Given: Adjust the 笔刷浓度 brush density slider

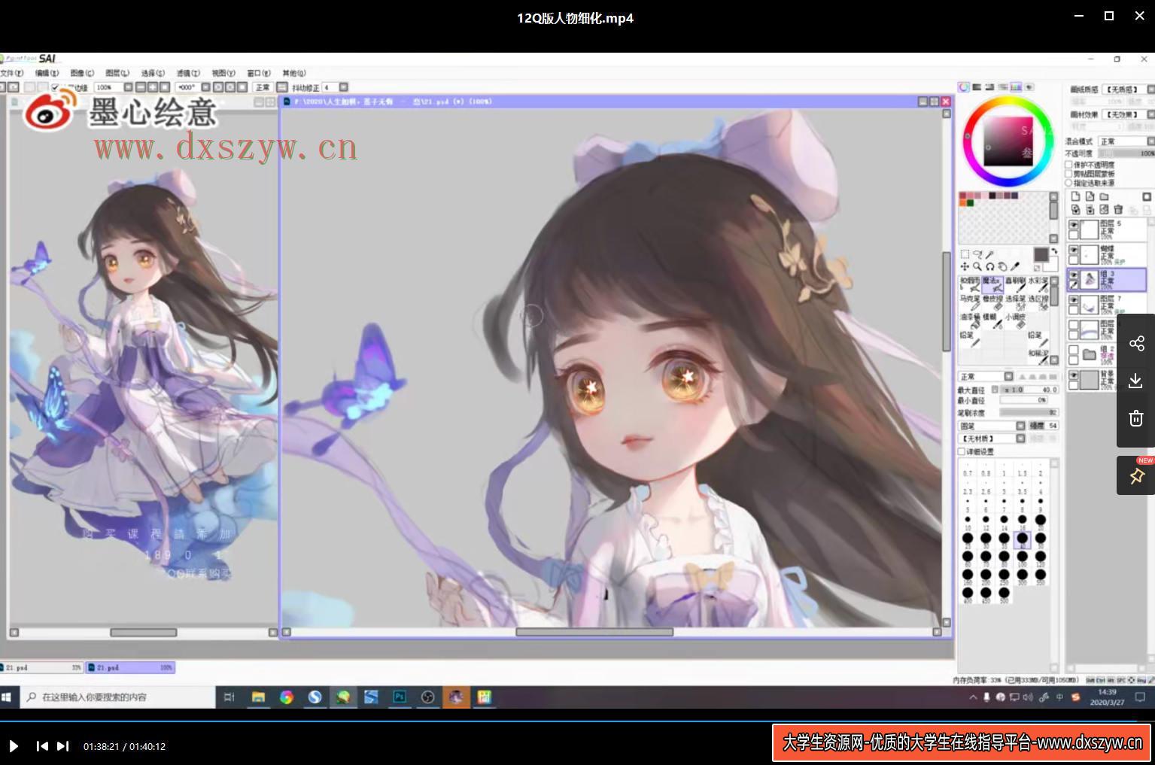Looking at the screenshot, I should tap(1029, 413).
